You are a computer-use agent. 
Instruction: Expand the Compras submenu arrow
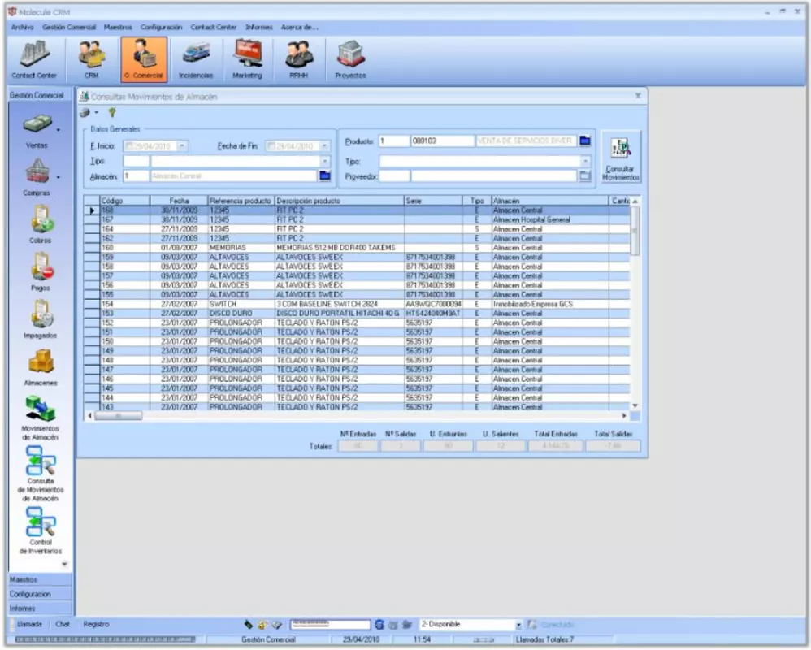58,177
